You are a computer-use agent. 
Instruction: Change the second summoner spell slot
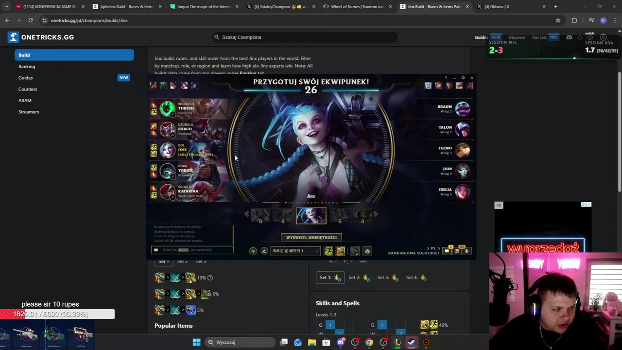pos(340,251)
